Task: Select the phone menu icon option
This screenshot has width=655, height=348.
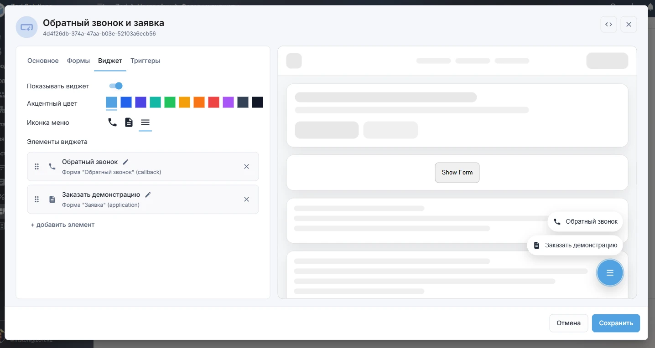Action: [112, 123]
